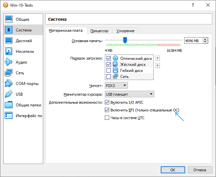Image resolution: width=216 pixels, height=177 pixels.
Task: Open the USB plug icon
Action: (9, 94)
